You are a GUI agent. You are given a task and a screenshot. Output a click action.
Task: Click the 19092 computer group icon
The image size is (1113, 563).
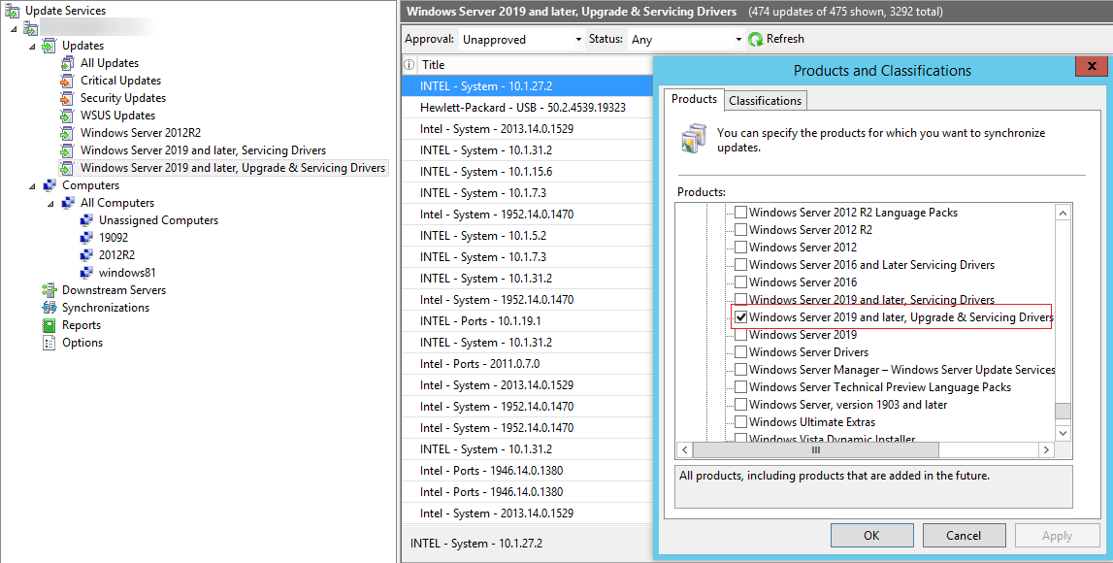click(86, 238)
